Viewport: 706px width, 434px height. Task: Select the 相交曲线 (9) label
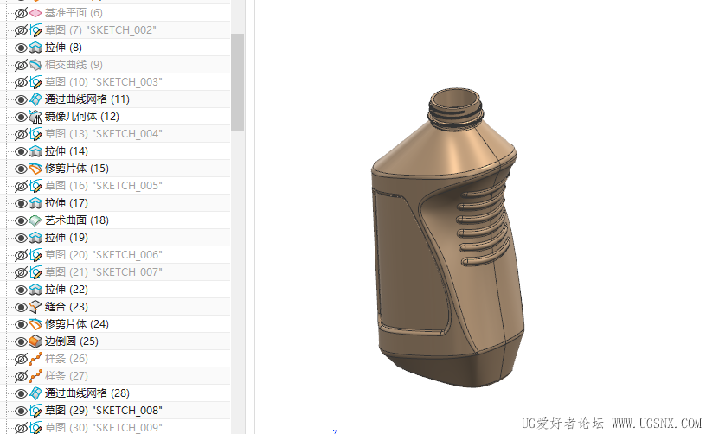[x=74, y=65]
